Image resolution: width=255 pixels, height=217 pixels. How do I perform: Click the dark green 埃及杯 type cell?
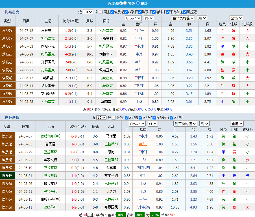pos(7,176)
